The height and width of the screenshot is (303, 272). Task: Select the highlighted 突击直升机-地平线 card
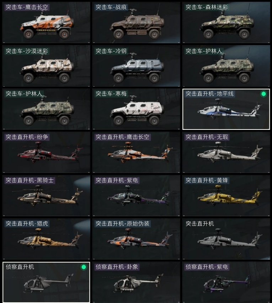226,109
